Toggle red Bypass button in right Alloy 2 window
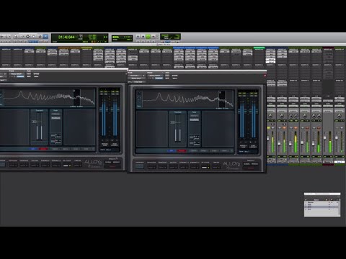The width and height of the screenshot is (346, 259). pyautogui.click(x=182, y=150)
